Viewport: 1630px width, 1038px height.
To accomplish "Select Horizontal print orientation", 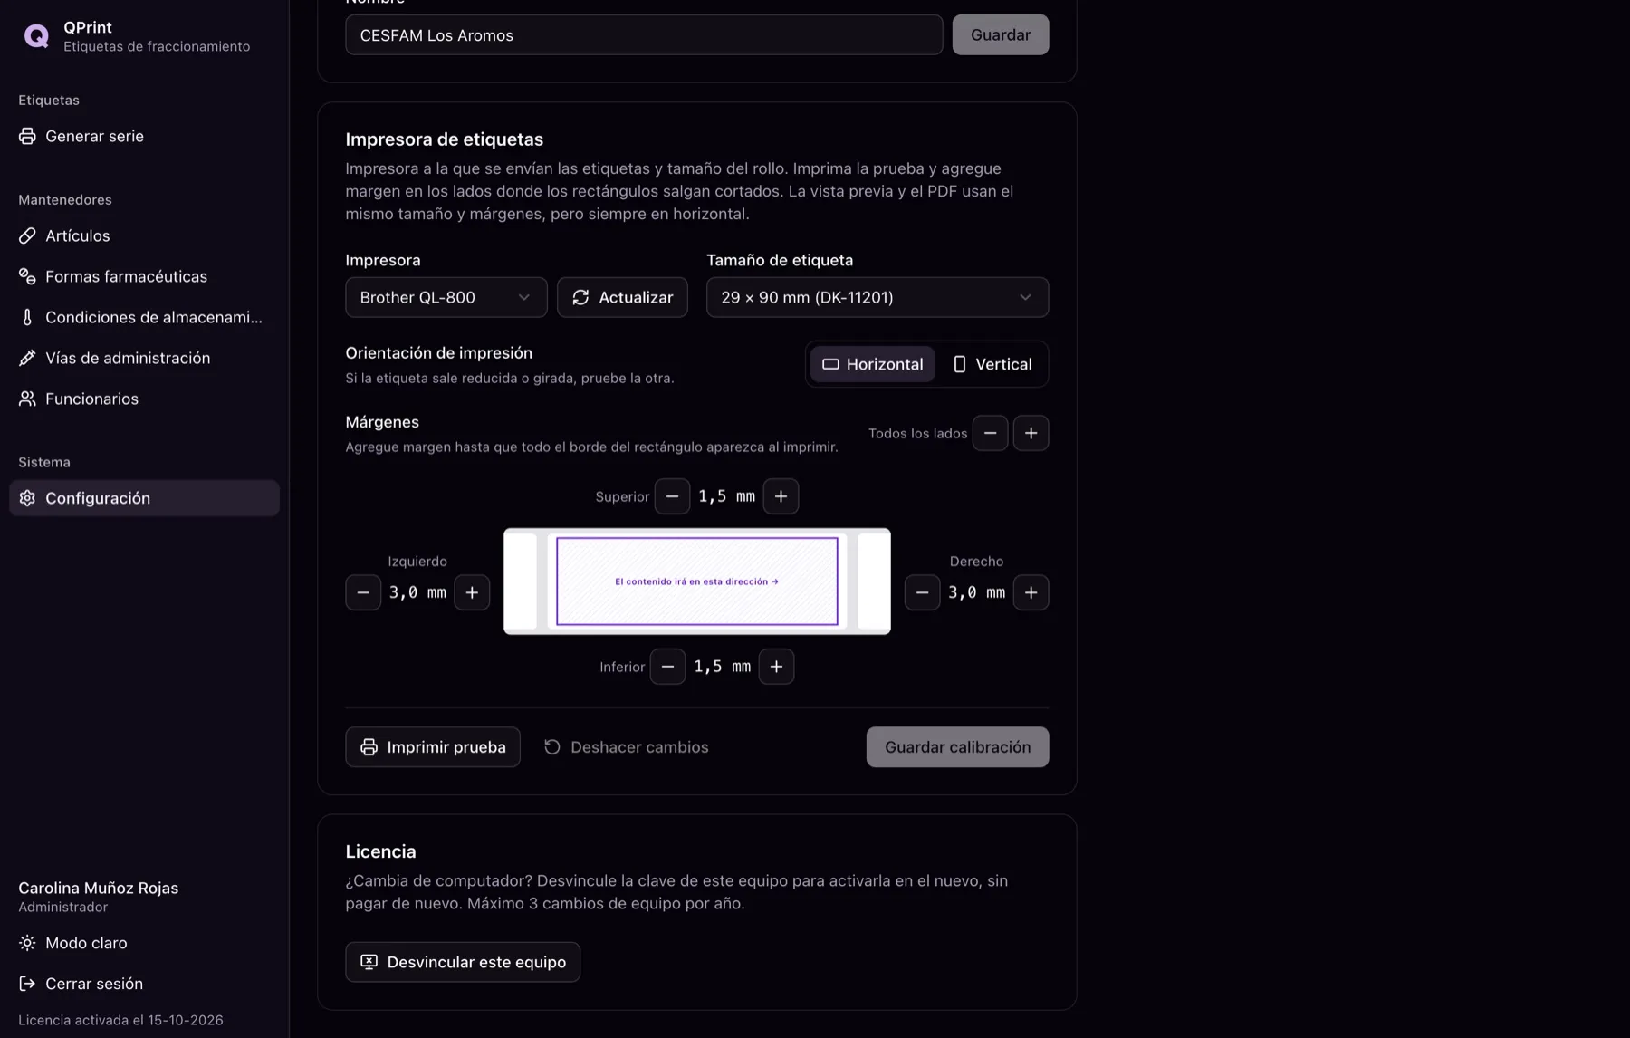I will coord(872,364).
